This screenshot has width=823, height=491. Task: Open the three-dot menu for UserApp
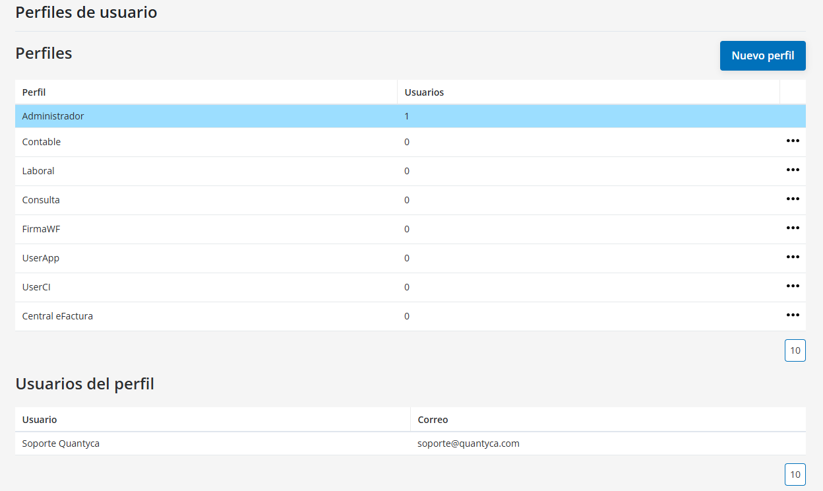[793, 257]
